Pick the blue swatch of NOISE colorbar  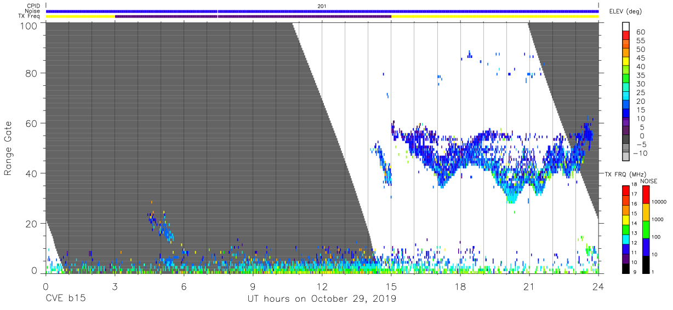click(646, 247)
